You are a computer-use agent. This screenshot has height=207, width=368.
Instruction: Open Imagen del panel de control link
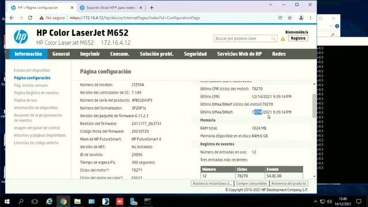[37, 128]
